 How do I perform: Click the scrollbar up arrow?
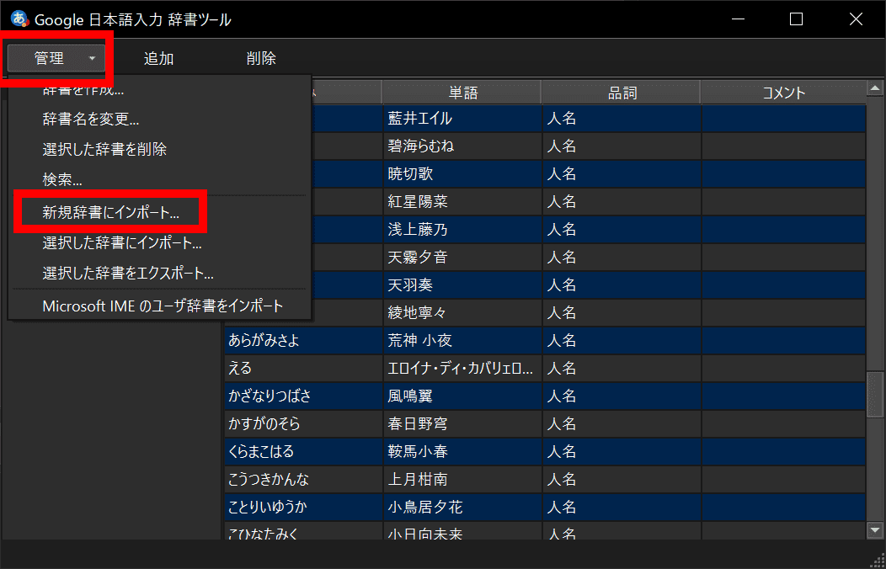point(875,88)
